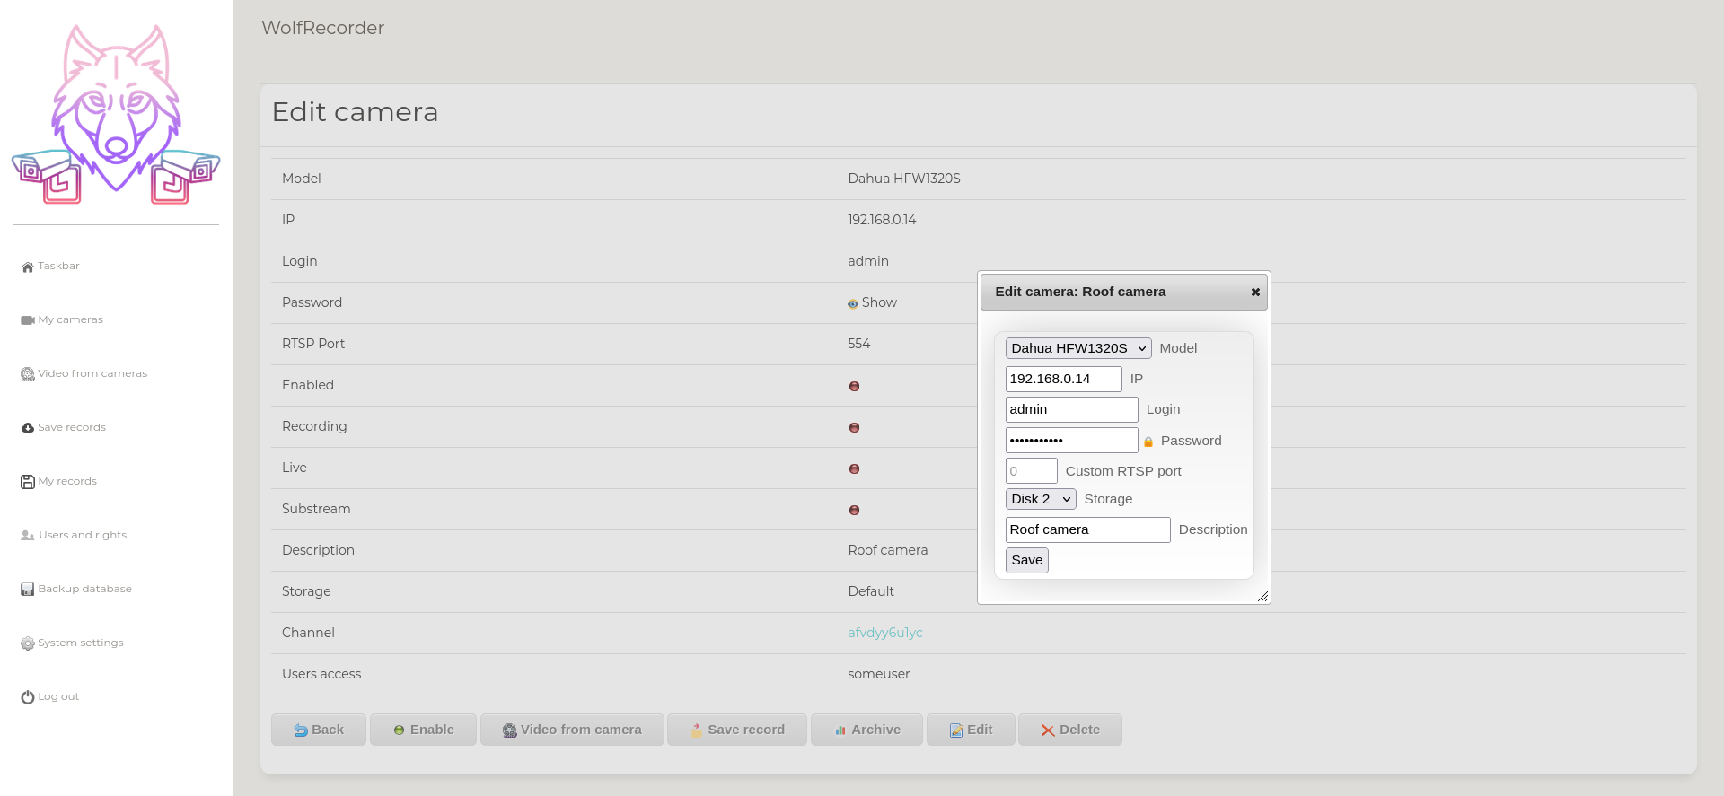Screen dimensions: 1724x796
Task: Show the hidden camera password
Action: pyautogui.click(x=872, y=303)
